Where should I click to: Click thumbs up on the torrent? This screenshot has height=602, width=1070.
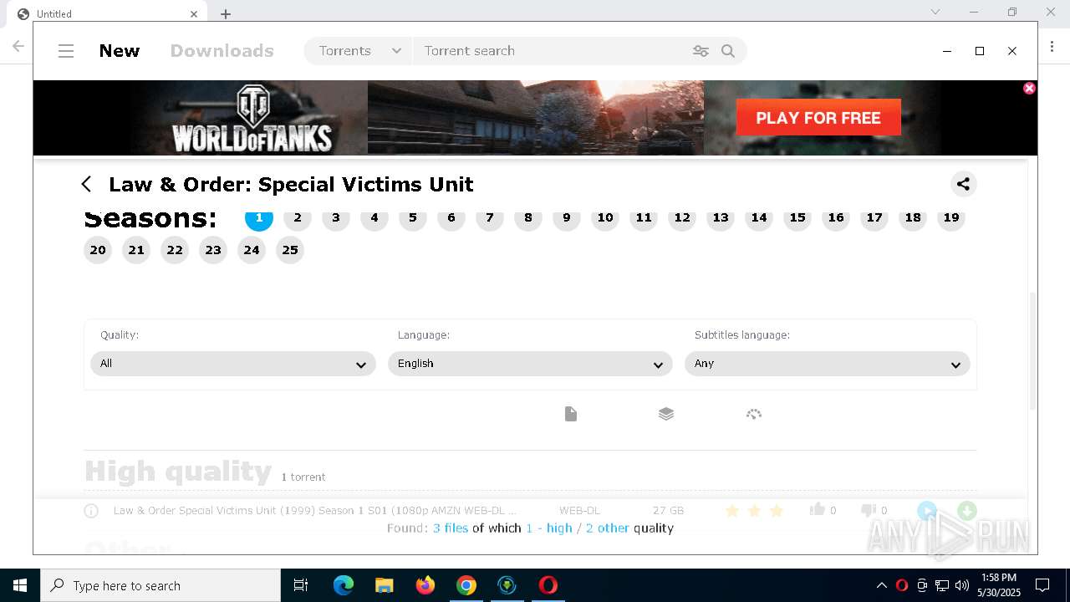(x=818, y=509)
